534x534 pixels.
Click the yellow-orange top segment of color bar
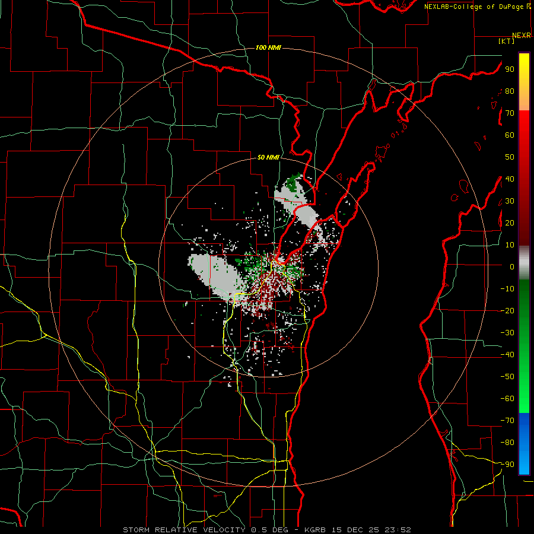pos(524,82)
